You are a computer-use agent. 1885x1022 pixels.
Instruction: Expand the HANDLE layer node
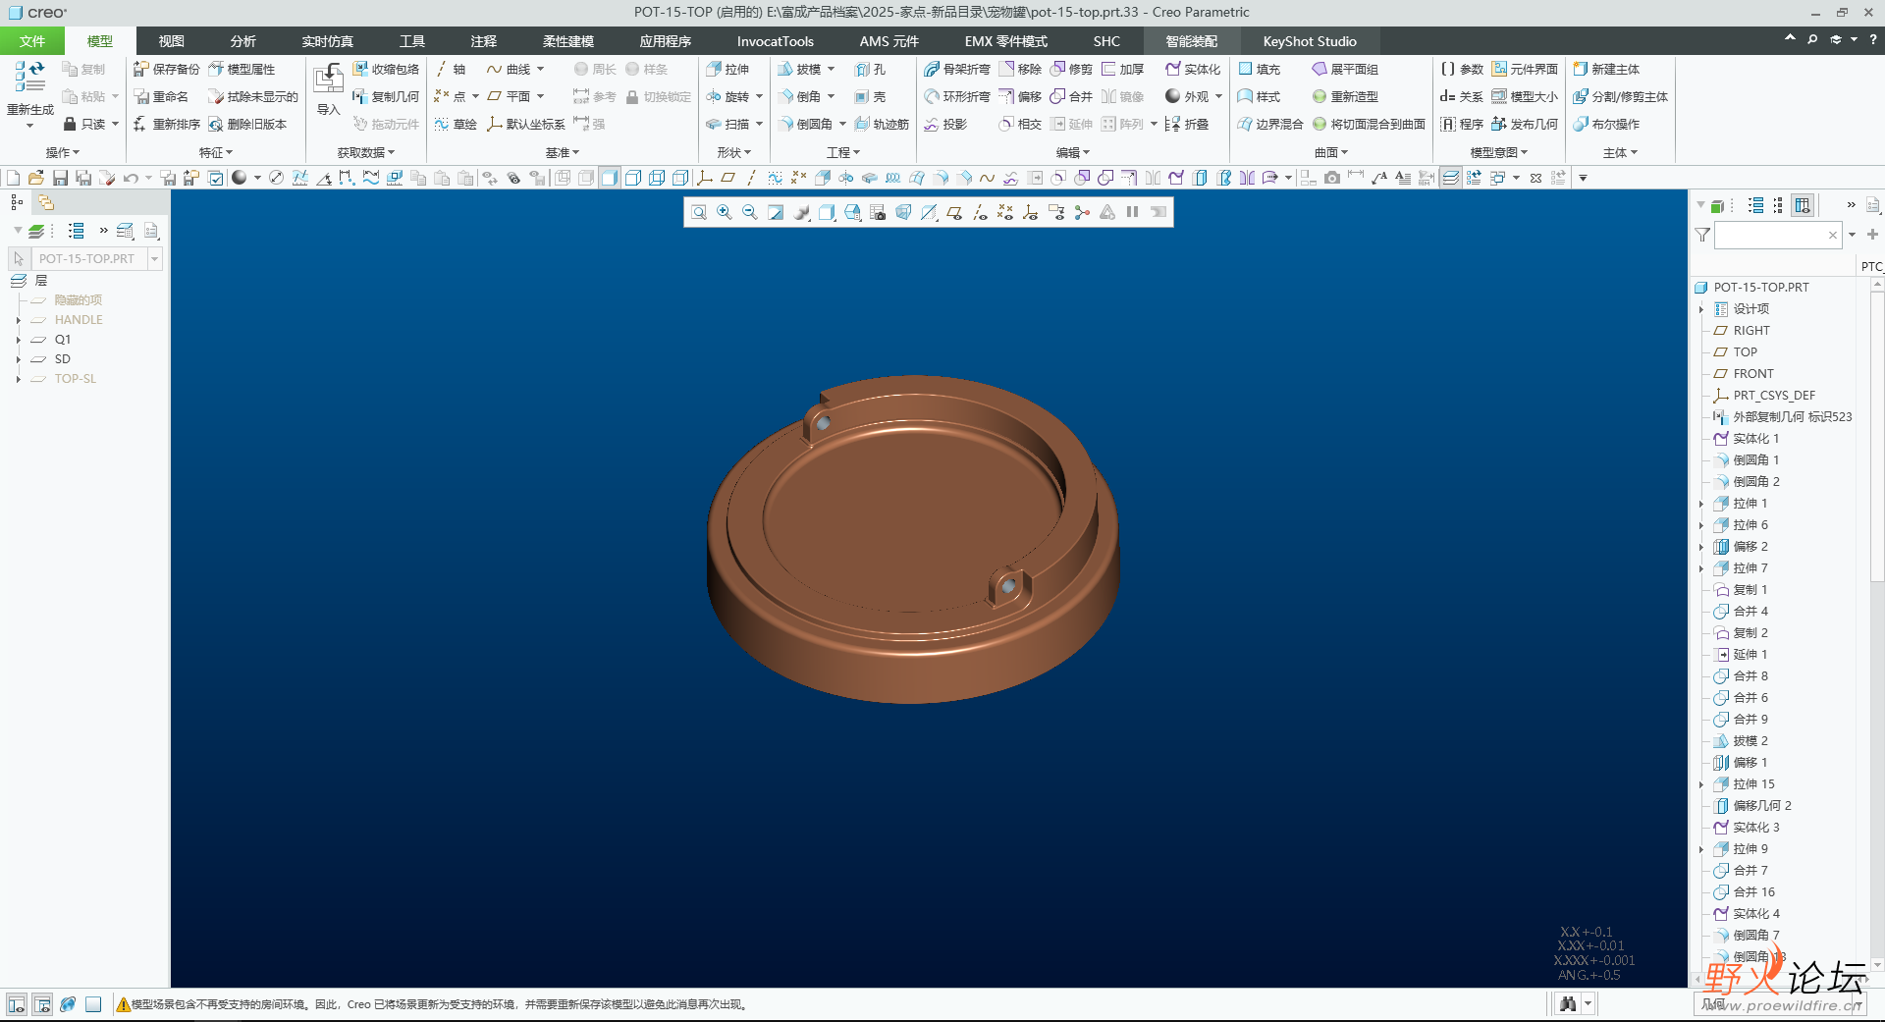point(18,320)
